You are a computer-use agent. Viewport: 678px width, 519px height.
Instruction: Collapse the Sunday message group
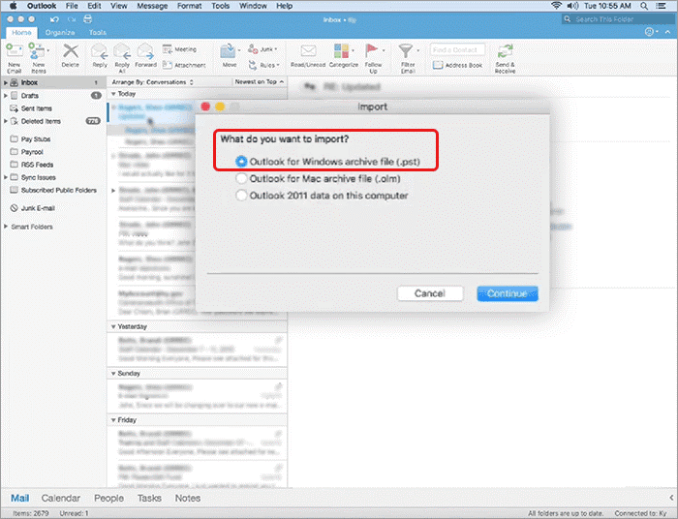113,374
